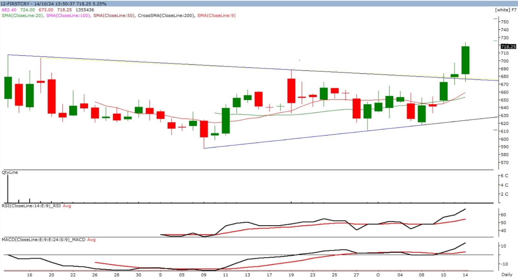
Task: Click the latest tall green candle on 14
Action: (465, 60)
